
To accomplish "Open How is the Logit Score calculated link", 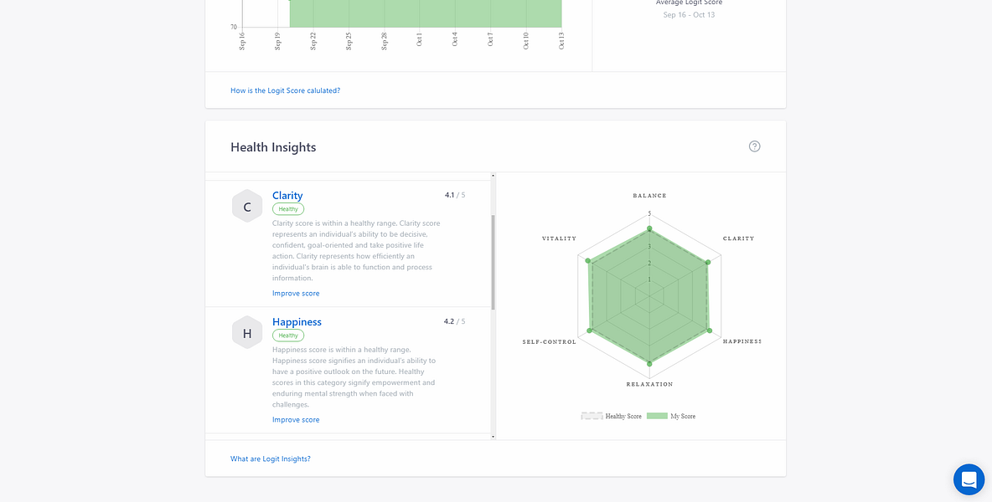I will [286, 91].
